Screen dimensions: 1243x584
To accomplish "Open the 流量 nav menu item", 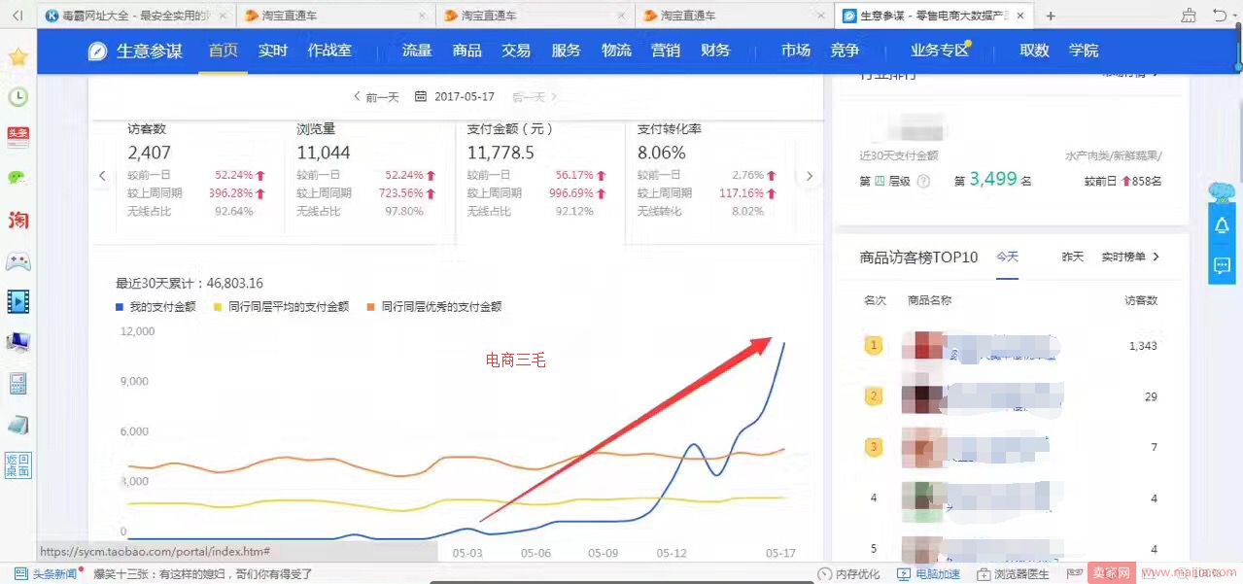I will (x=417, y=51).
